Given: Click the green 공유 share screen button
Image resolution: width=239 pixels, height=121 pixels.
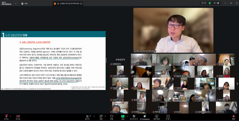Looking at the screenshot, I should pyautogui.click(x=123, y=116).
